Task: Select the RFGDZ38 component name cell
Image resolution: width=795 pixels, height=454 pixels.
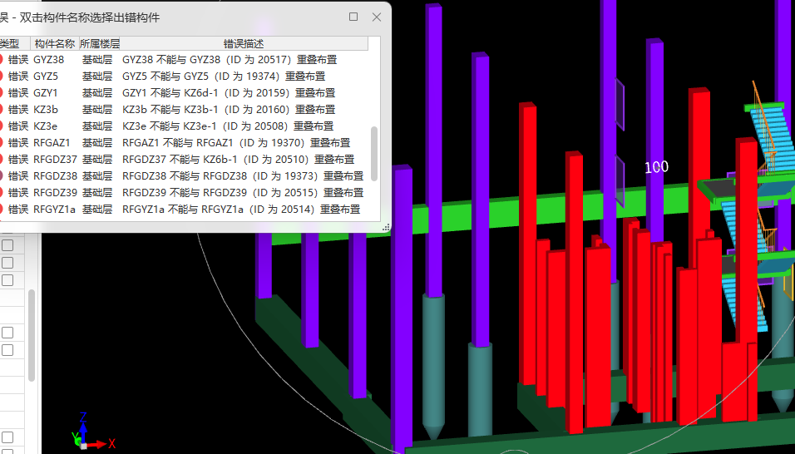Action: [55, 176]
